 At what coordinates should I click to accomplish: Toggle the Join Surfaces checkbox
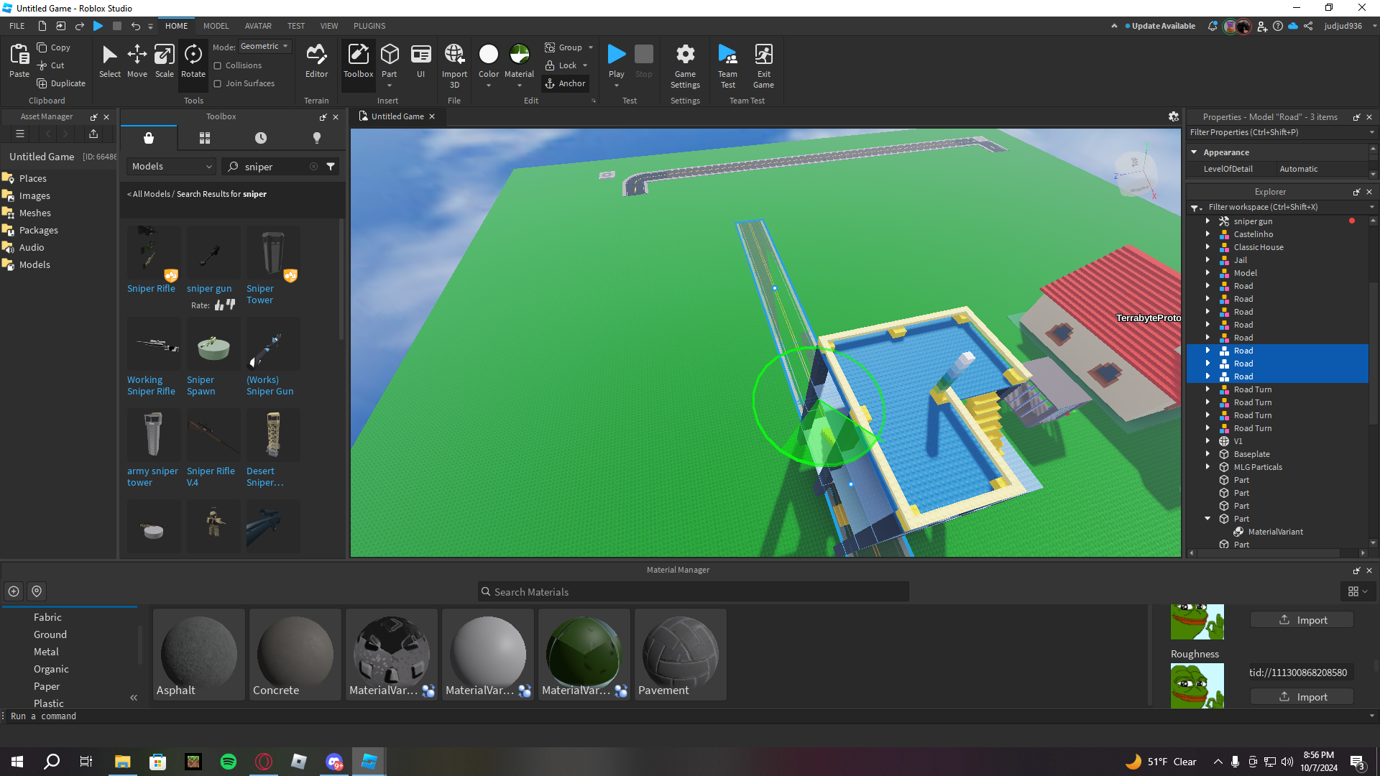[218, 83]
